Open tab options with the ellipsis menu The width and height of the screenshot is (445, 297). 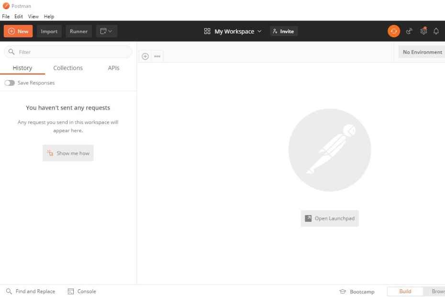pos(157,56)
